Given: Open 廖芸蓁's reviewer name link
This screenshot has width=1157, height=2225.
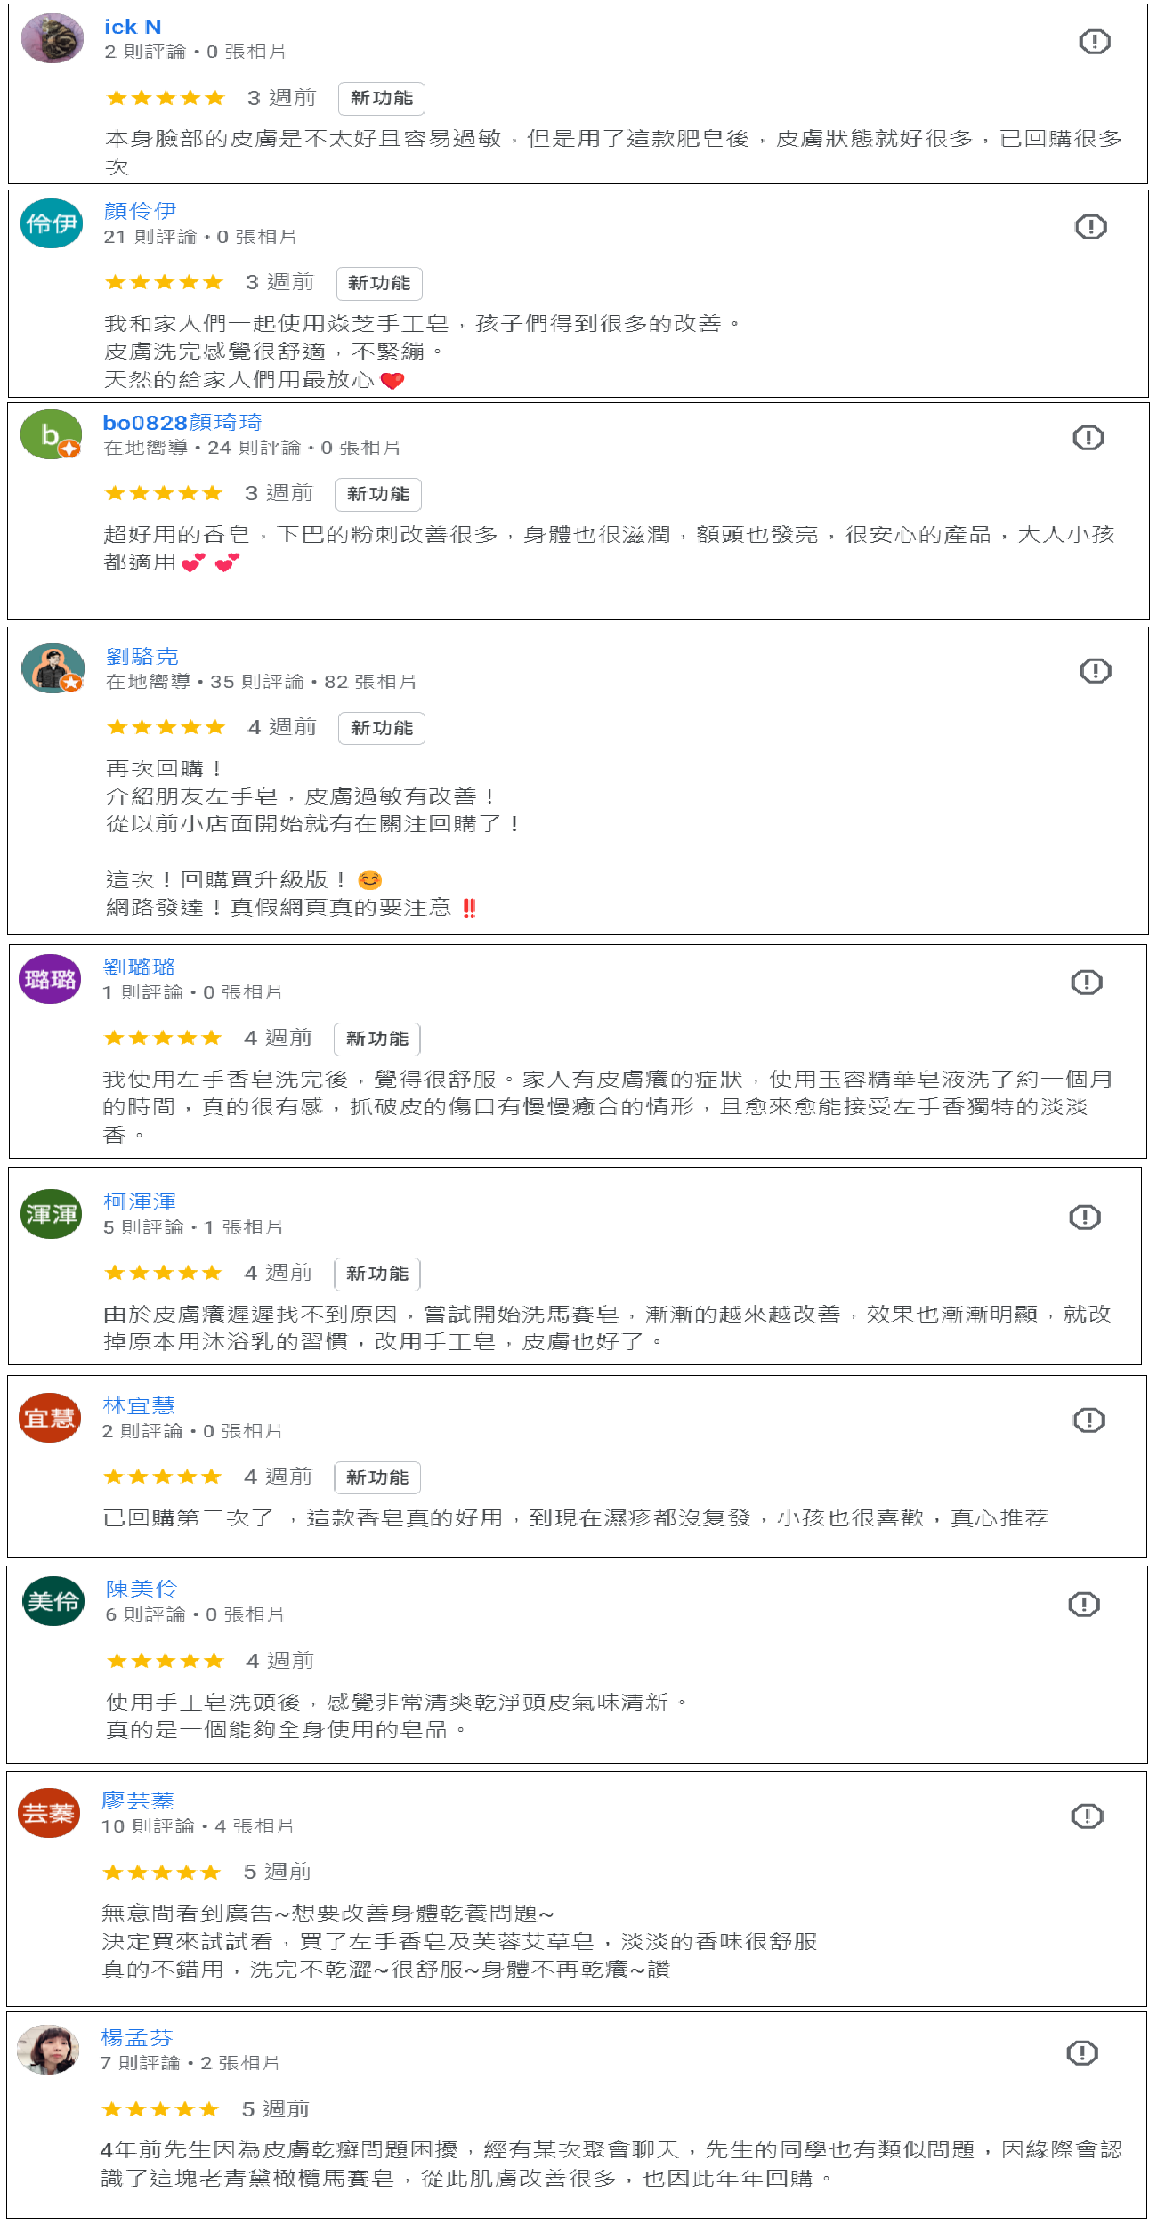Looking at the screenshot, I should (x=138, y=1800).
